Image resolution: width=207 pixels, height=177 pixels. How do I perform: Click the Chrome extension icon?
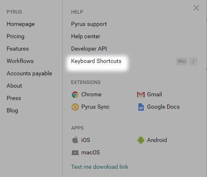click(75, 95)
